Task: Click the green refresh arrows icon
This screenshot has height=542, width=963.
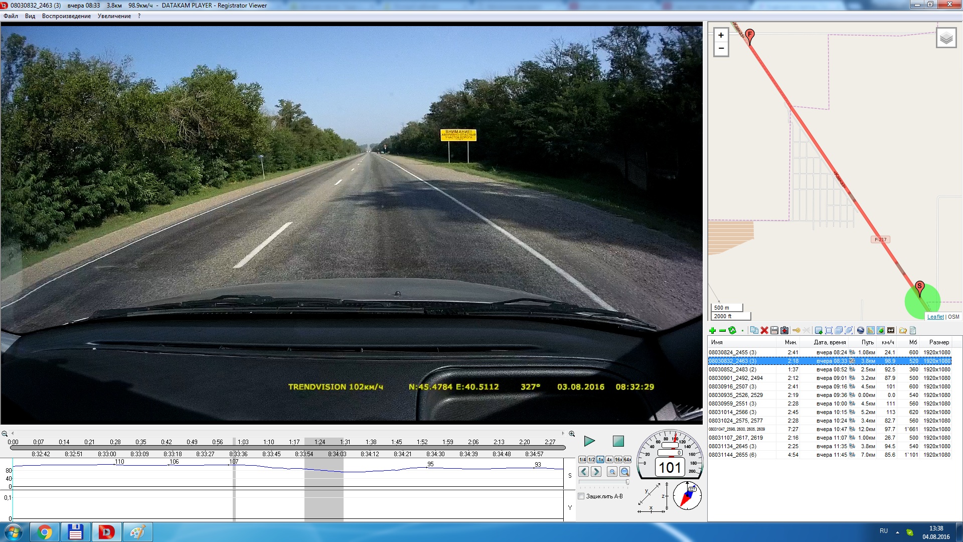Action: click(732, 330)
